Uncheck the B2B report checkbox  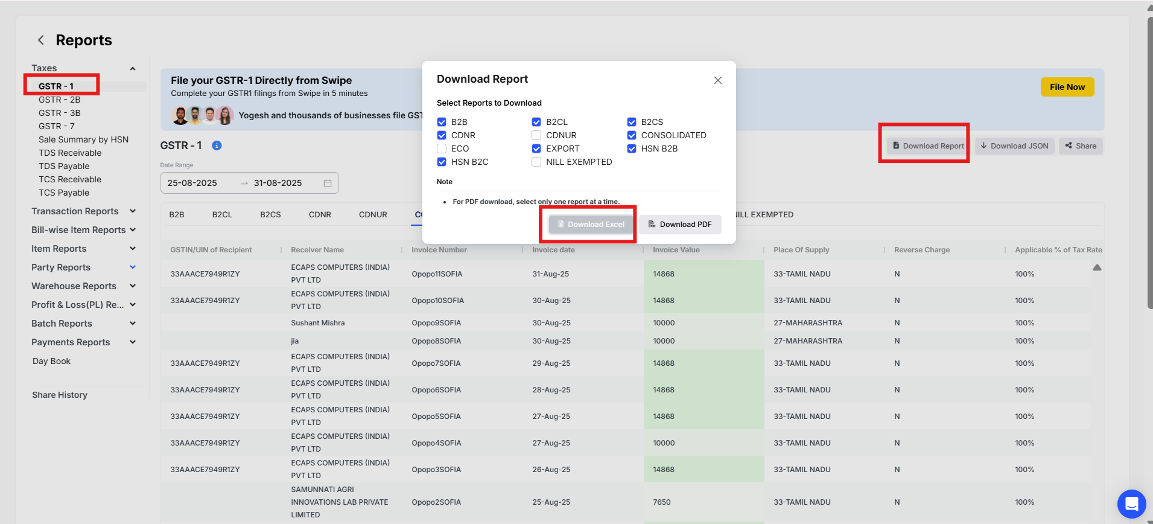442,122
